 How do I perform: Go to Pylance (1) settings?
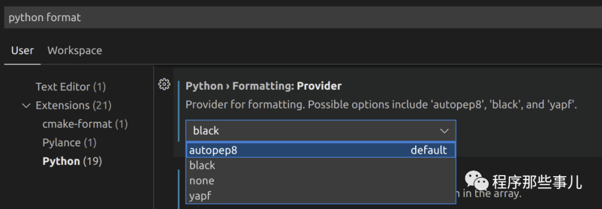(x=70, y=143)
